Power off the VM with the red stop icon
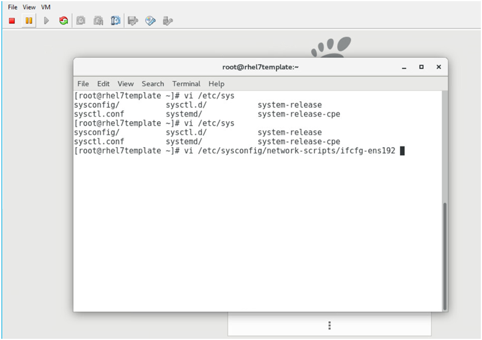This screenshot has width=482, height=340. (x=12, y=21)
